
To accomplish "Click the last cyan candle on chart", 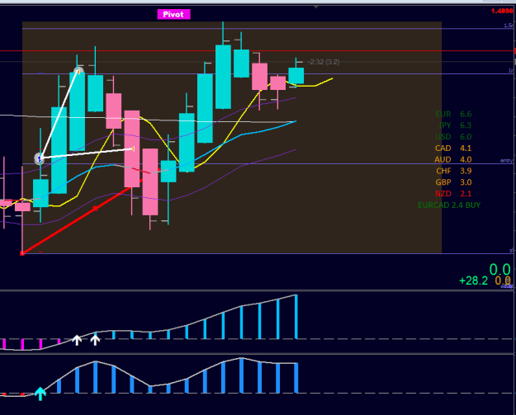I will 296,76.
